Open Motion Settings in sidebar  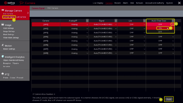[9, 49]
